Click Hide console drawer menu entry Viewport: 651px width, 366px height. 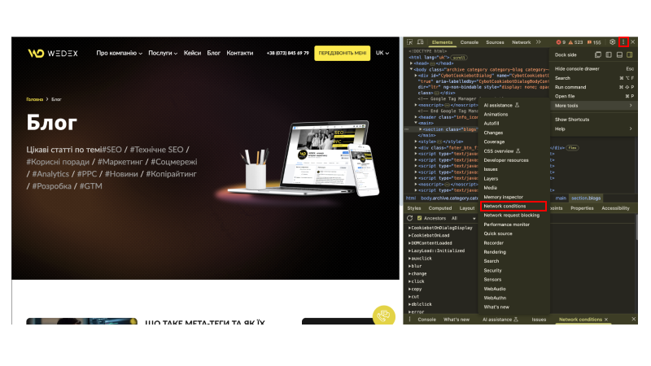(x=594, y=69)
